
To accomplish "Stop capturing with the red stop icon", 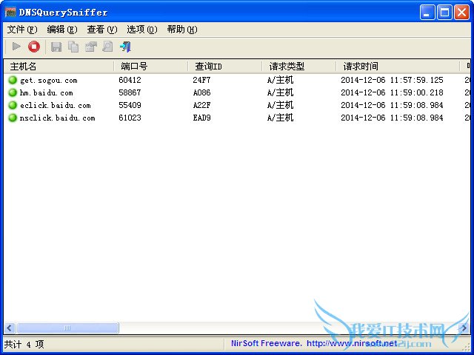I will pos(34,47).
